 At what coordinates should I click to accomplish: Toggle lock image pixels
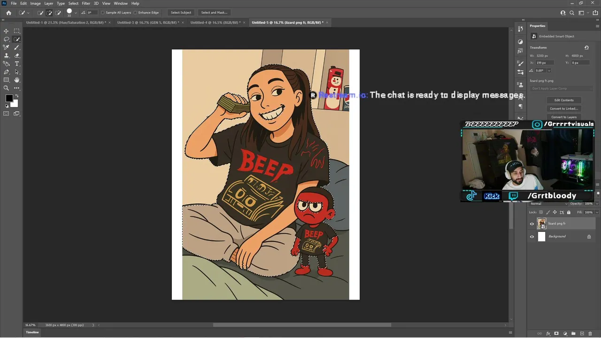(x=548, y=213)
